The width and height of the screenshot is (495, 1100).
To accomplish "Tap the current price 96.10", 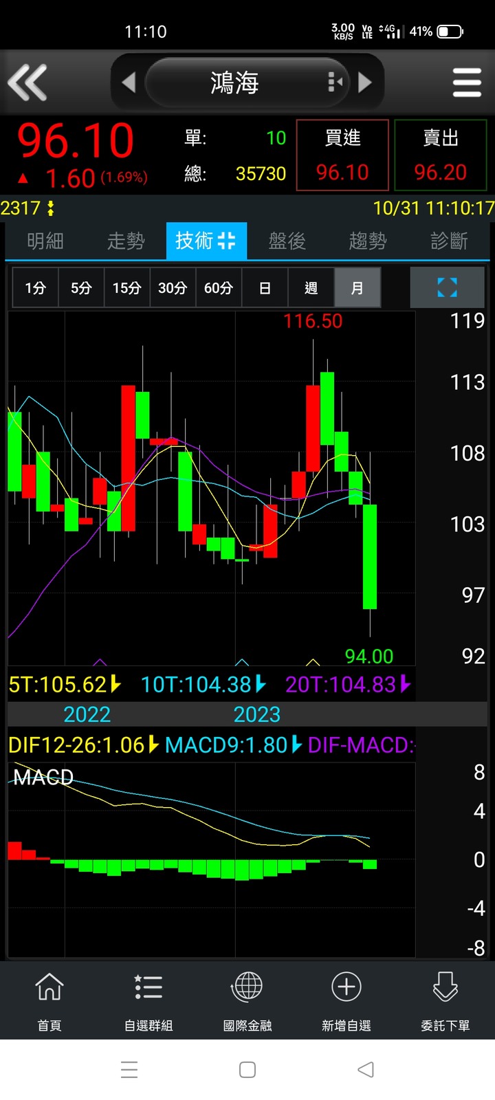I will coord(76,141).
